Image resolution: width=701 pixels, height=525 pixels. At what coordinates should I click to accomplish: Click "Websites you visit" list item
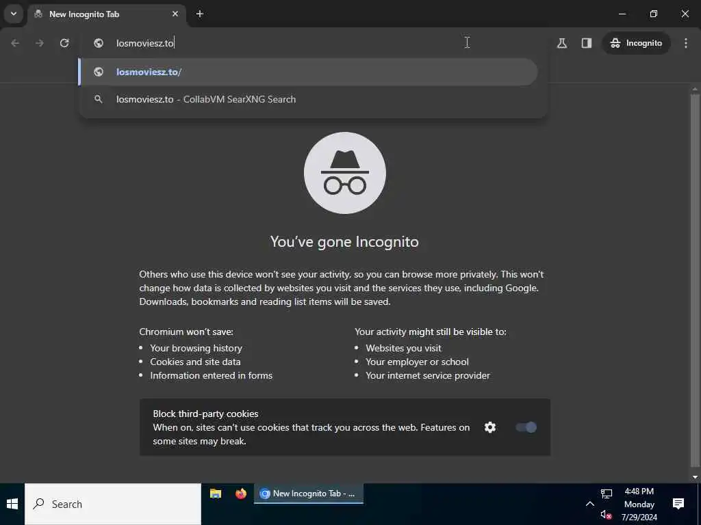[x=403, y=348]
